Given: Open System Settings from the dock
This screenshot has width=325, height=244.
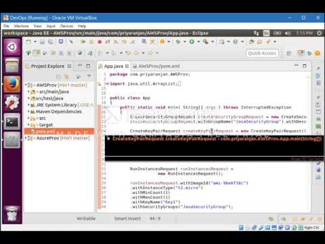Looking at the screenshot, I should 12,103.
